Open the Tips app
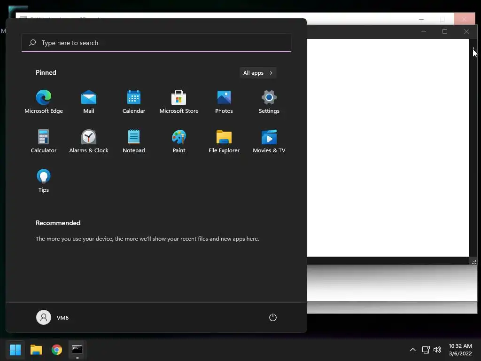The width and height of the screenshot is (481, 361). [x=44, y=181]
